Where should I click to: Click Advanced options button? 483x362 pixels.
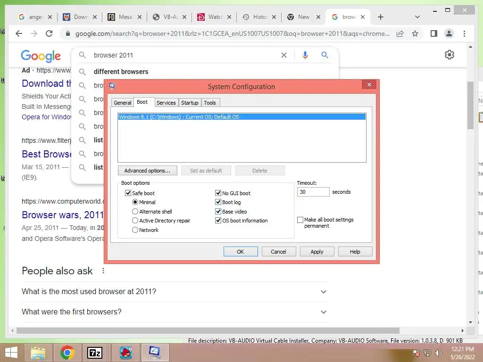point(147,171)
